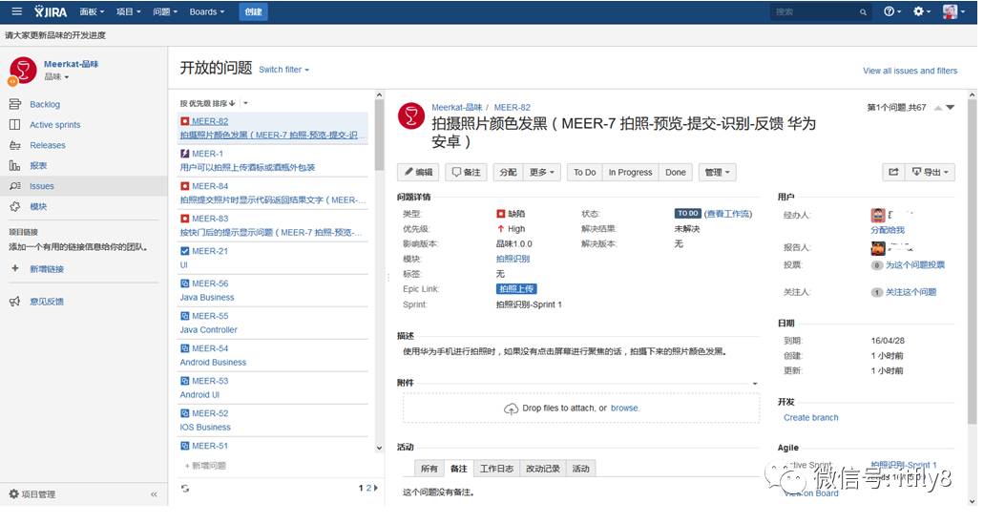Go to previous issue with up arrow
The image size is (984, 524).
tap(937, 108)
